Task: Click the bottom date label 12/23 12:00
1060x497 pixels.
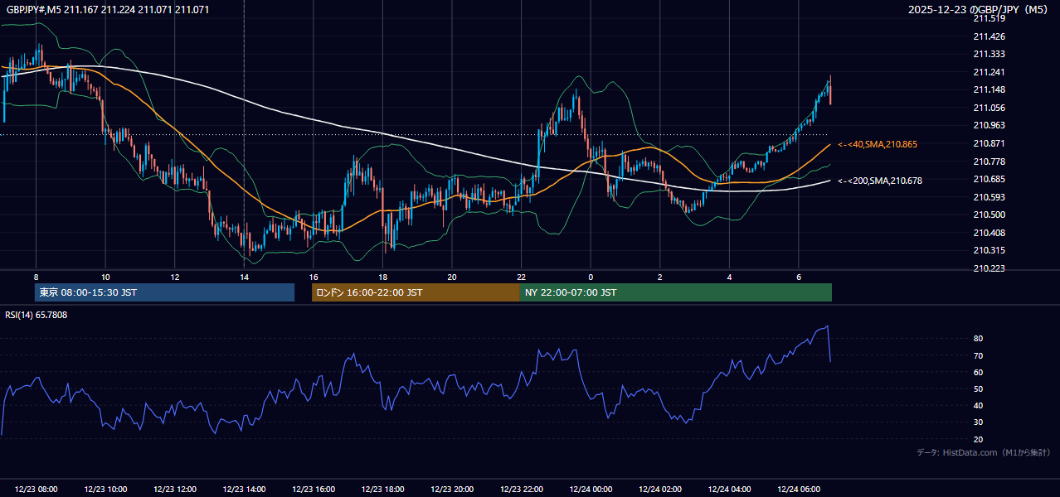Action: 174,490
